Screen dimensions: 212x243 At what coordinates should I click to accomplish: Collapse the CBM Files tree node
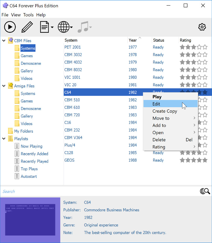[x=4, y=41]
